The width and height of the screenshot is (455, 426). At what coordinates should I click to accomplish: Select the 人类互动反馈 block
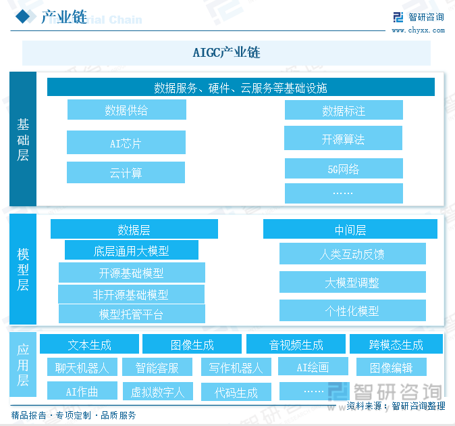pos(352,254)
